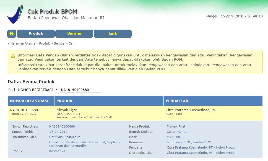Click Citra Pratama Kosmetindo, PT in result row
The image size is (268, 161).
(191, 110)
